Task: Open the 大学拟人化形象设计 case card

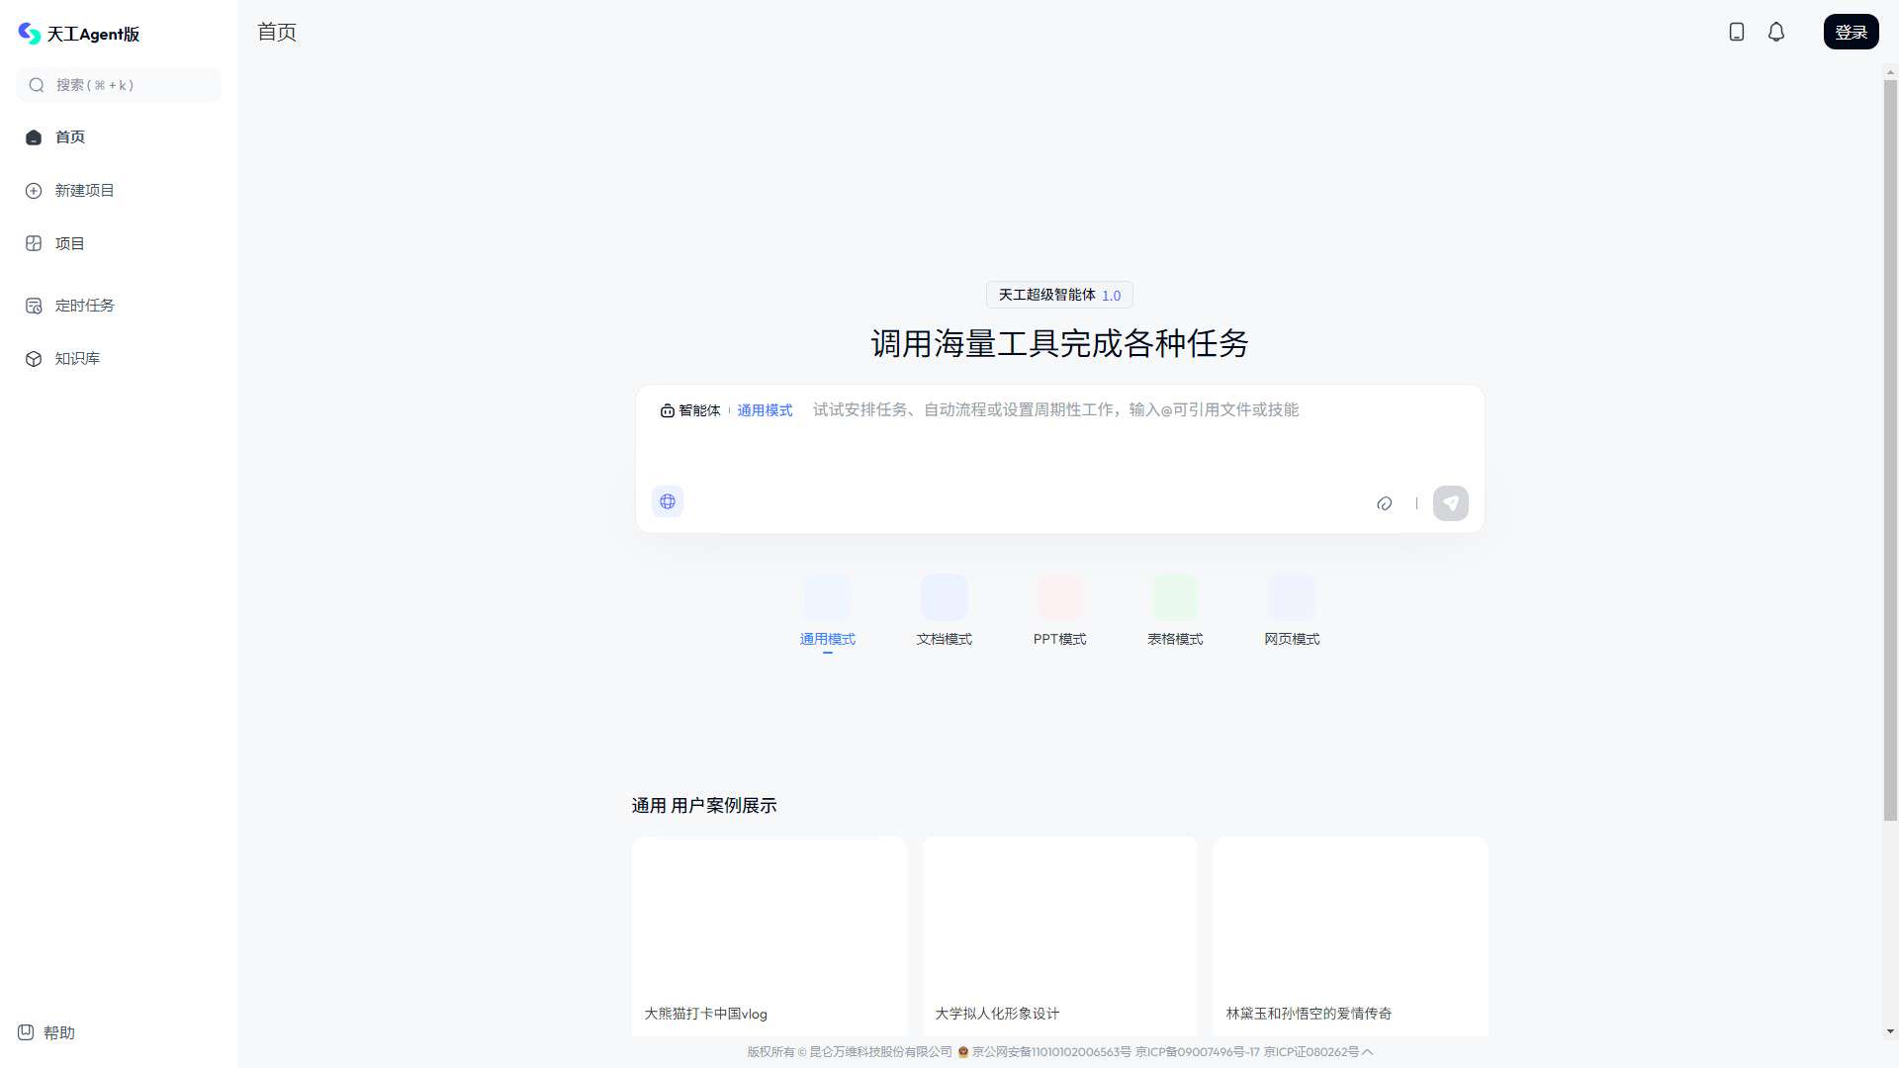Action: tap(1059, 936)
